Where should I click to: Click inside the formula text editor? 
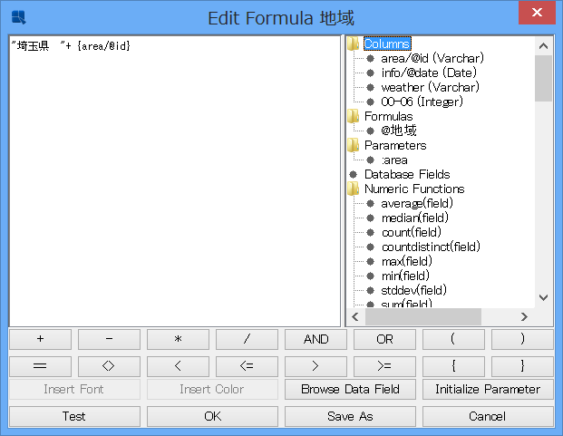[175, 181]
